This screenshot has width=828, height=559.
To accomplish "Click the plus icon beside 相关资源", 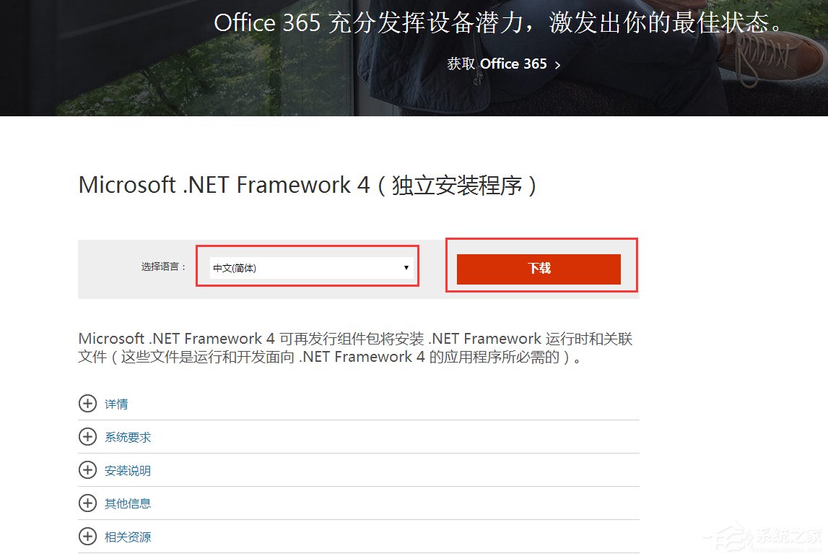I will click(87, 537).
